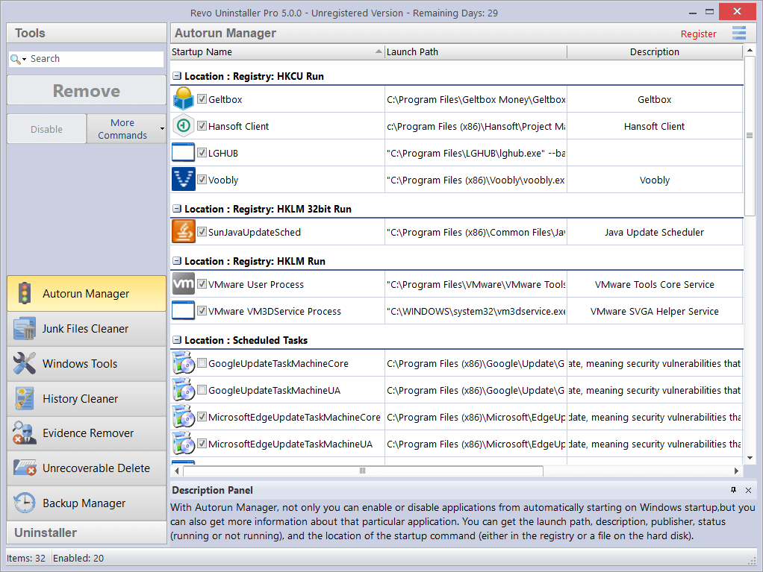Collapse the Registry: HKCU Run group
This screenshot has width=763, height=572.
coord(177,76)
